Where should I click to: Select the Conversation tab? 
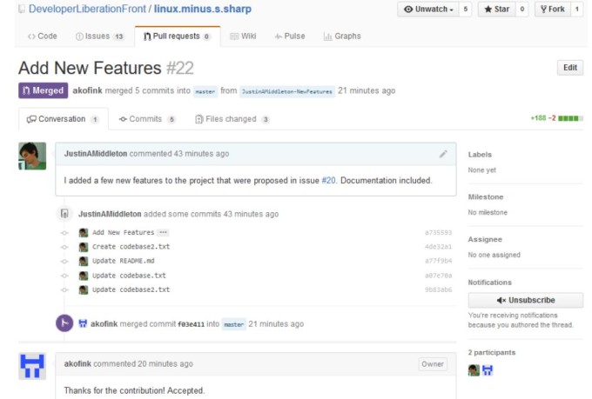pos(63,119)
